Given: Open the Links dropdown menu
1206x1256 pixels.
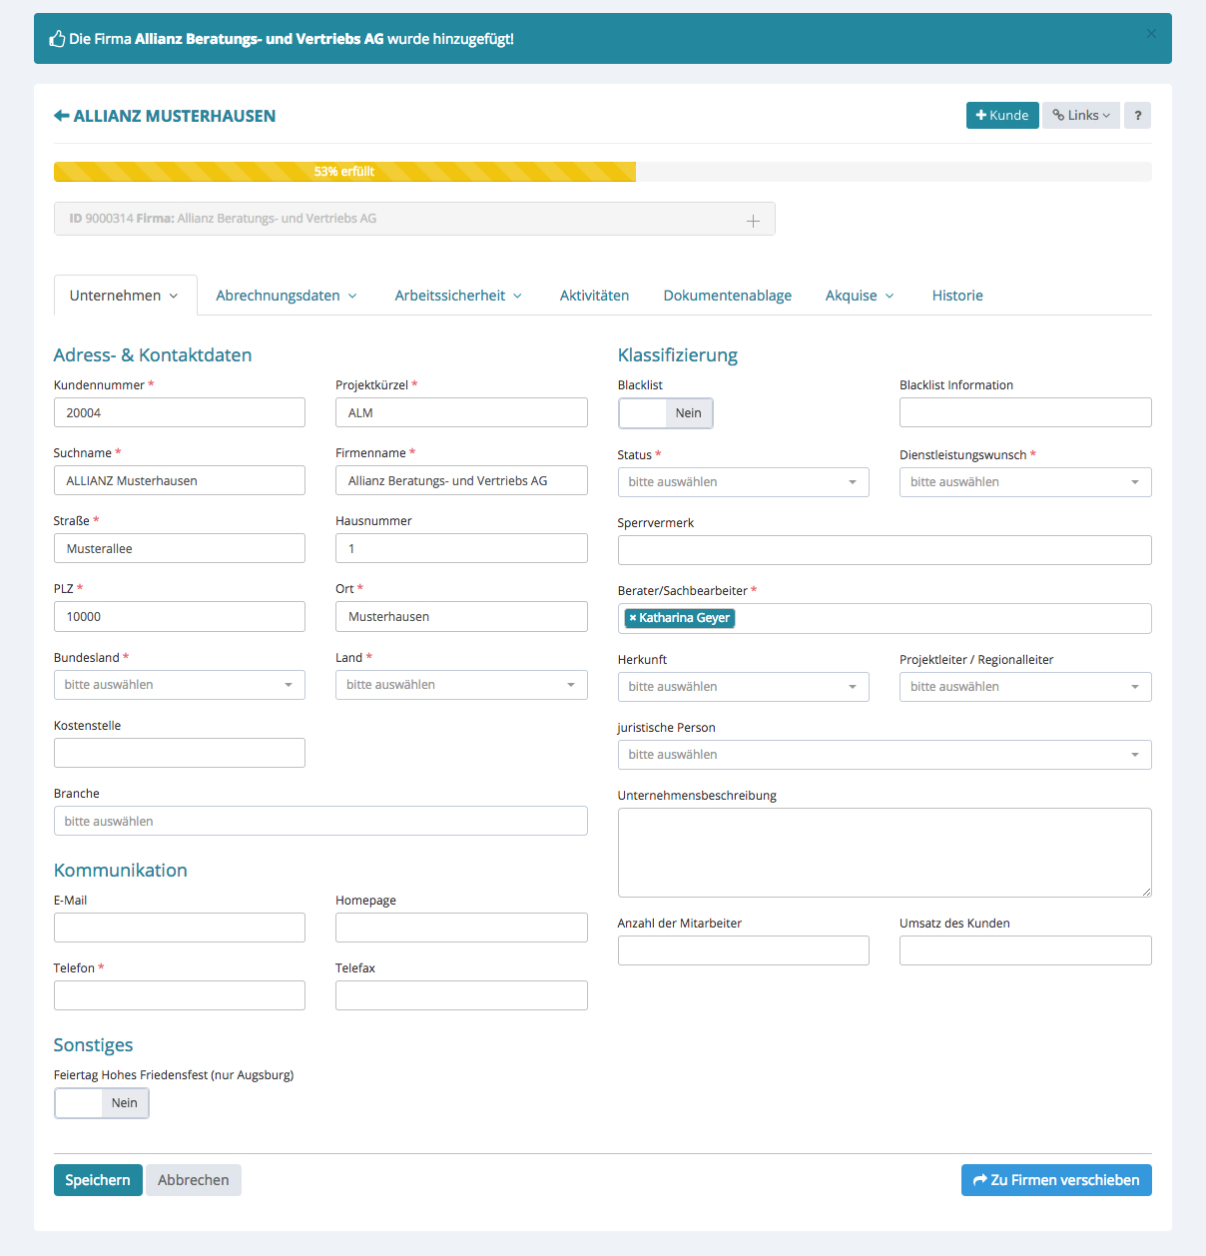Looking at the screenshot, I should [1081, 116].
